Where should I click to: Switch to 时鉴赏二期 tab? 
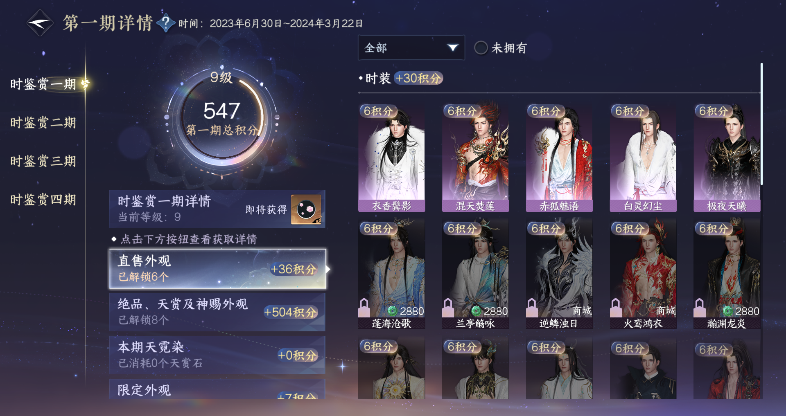coord(43,123)
